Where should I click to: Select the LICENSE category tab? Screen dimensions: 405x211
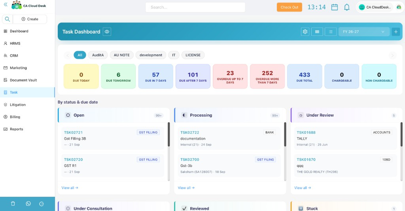(193, 55)
